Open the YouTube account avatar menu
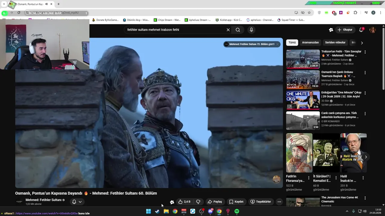Viewport: 385px width, 216px height. [373, 30]
